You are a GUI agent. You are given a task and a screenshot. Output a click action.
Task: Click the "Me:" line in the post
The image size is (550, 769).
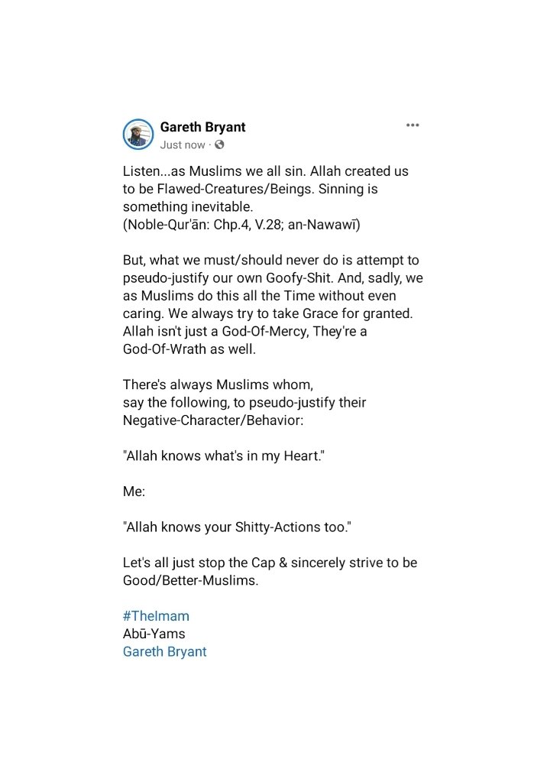click(134, 492)
